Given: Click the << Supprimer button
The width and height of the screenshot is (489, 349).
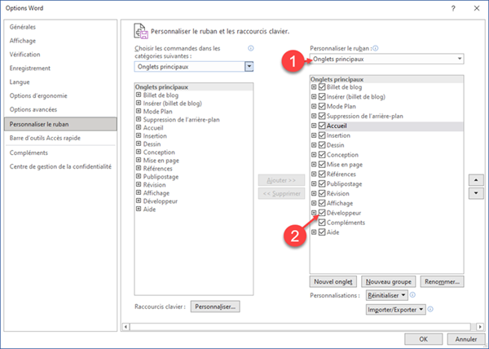Looking at the screenshot, I should point(281,194).
